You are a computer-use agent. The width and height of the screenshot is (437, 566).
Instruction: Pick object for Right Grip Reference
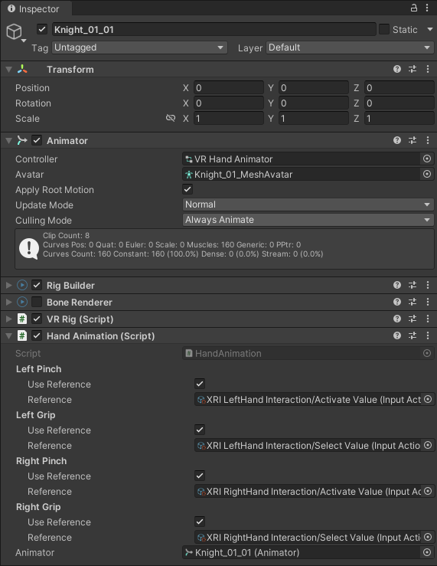(x=428, y=537)
